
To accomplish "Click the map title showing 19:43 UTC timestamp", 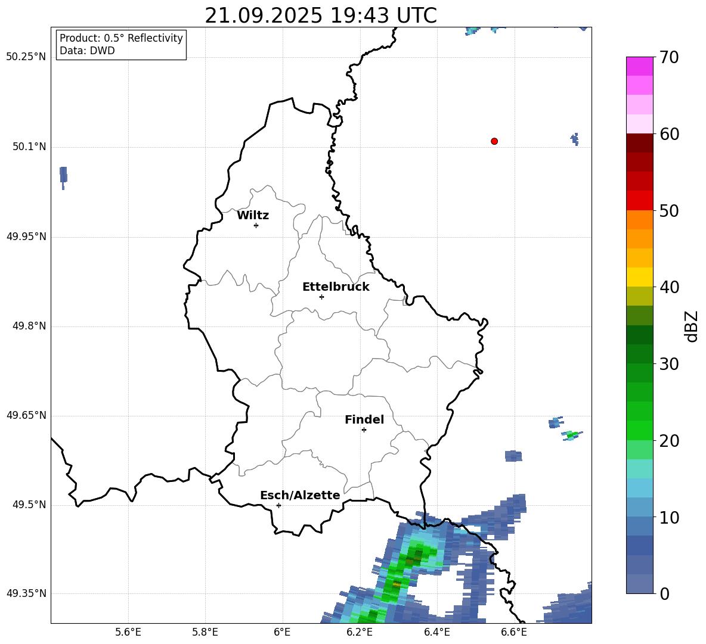I will click(x=321, y=15).
